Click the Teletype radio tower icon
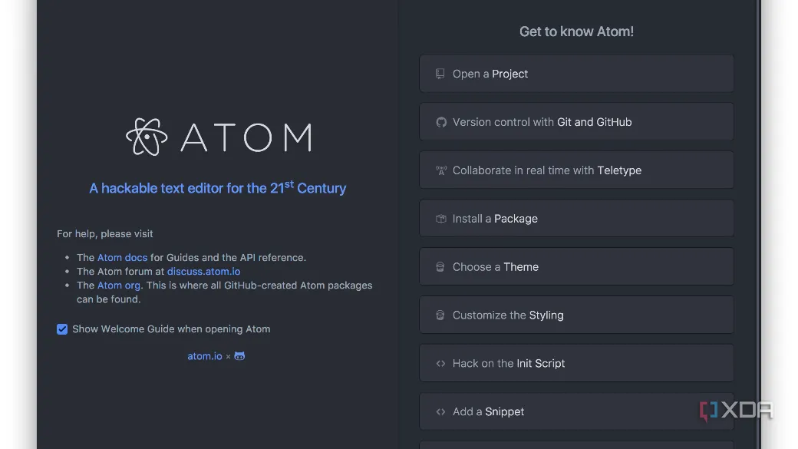The image size is (798, 449). (x=441, y=170)
